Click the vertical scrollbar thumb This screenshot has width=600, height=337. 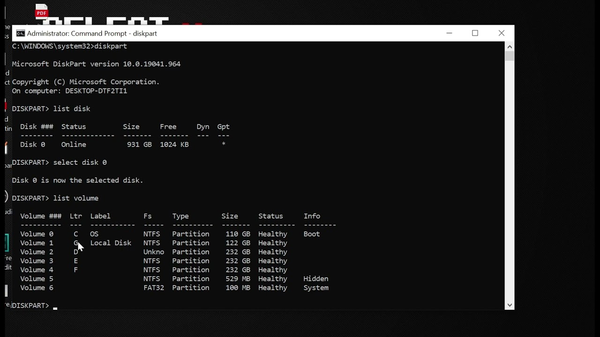coord(510,56)
